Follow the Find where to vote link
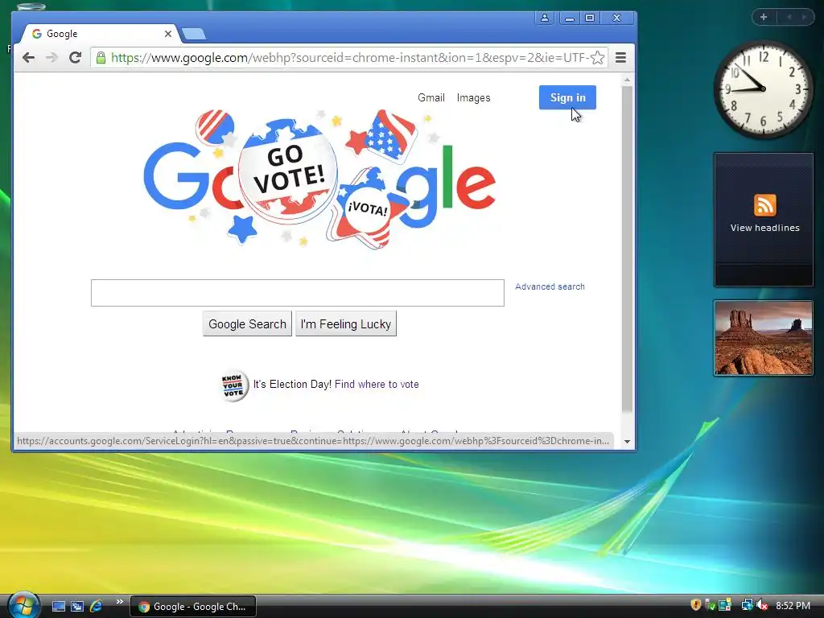 pos(377,384)
